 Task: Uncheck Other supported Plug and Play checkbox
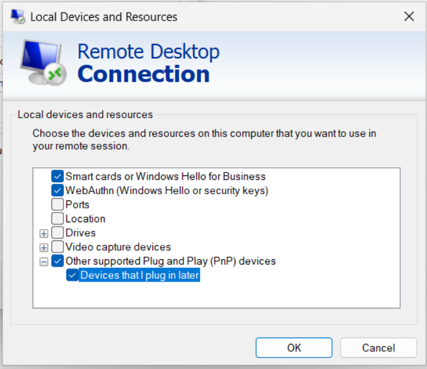58,261
